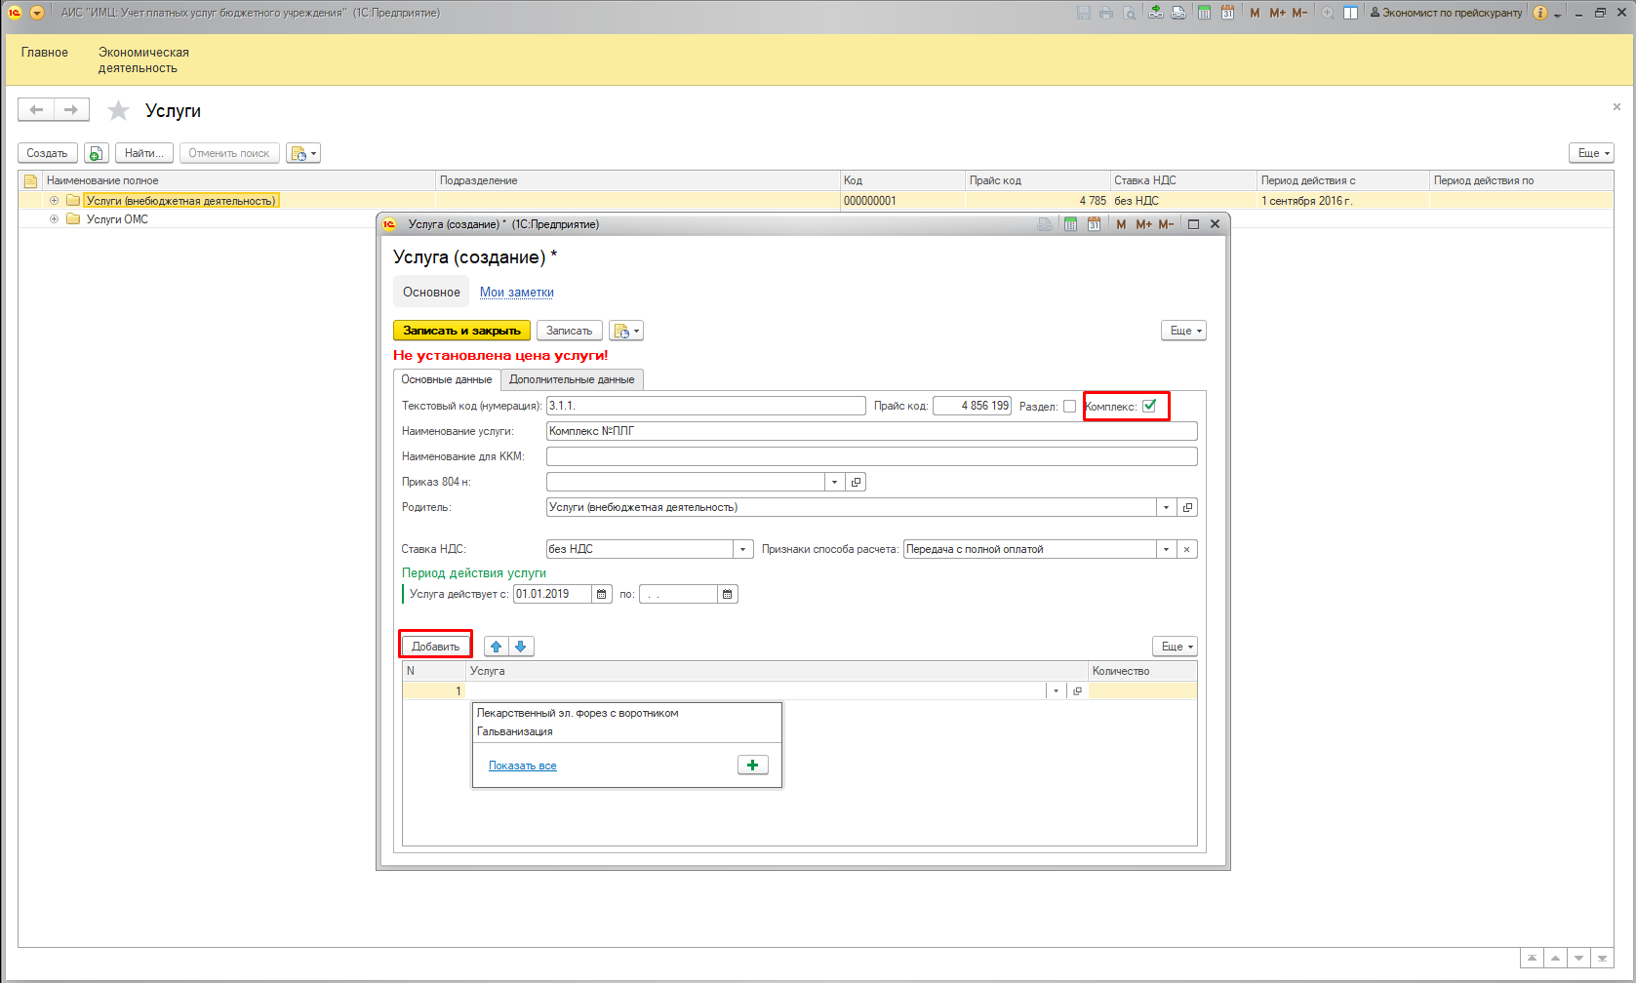The width and height of the screenshot is (1636, 983).
Task: Select Гальванизация from the suggestion list
Action: tap(515, 731)
